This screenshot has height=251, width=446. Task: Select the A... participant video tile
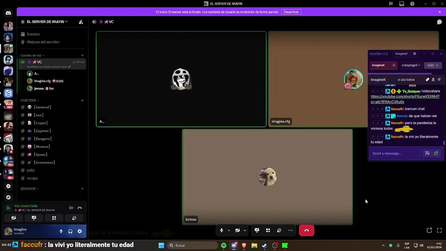[x=181, y=79]
